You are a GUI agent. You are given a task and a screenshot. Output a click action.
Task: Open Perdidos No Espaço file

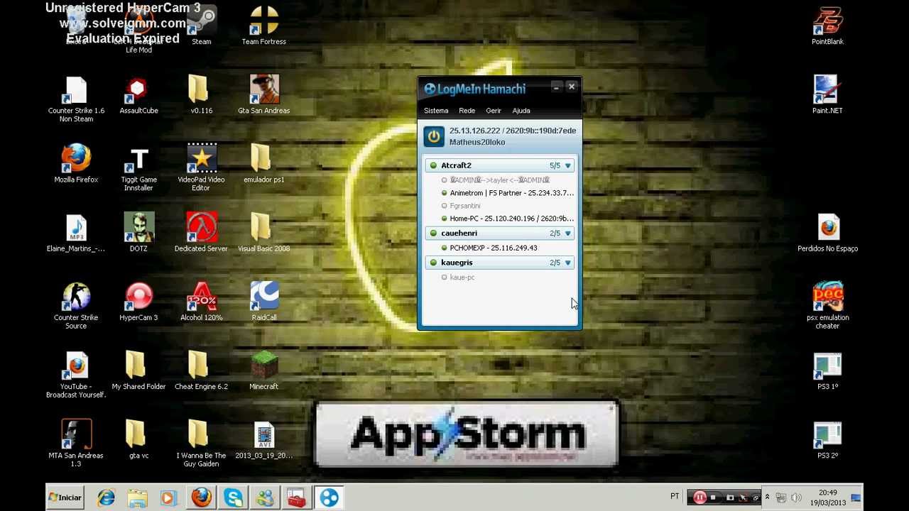(x=827, y=233)
